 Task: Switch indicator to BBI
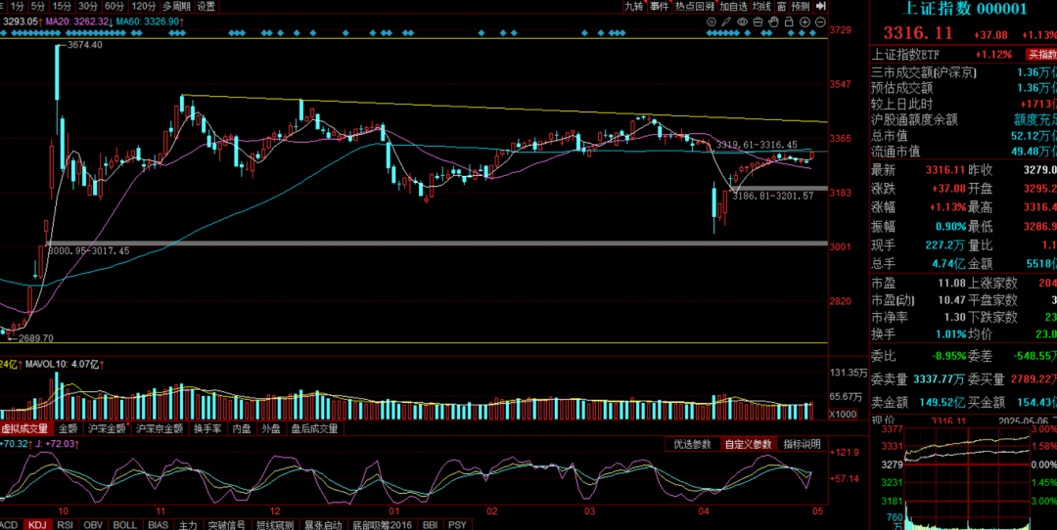tap(431, 524)
